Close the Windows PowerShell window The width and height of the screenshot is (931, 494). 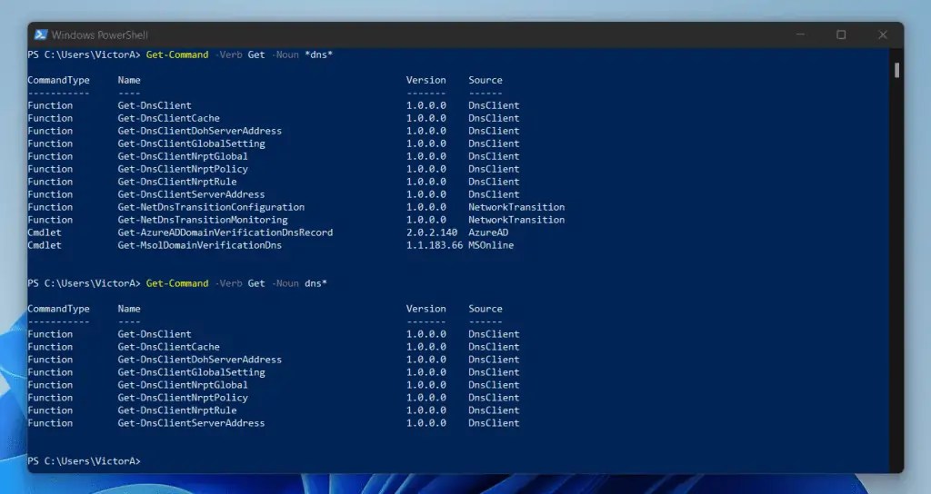click(x=883, y=35)
